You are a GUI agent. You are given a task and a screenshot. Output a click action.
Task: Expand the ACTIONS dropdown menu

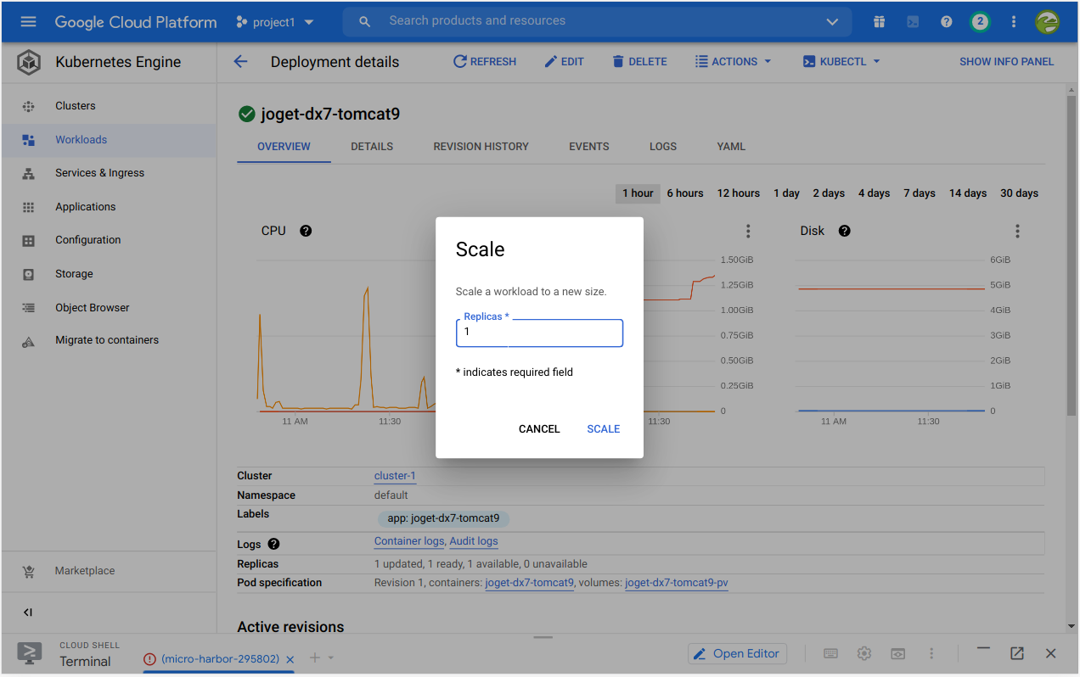[733, 61]
